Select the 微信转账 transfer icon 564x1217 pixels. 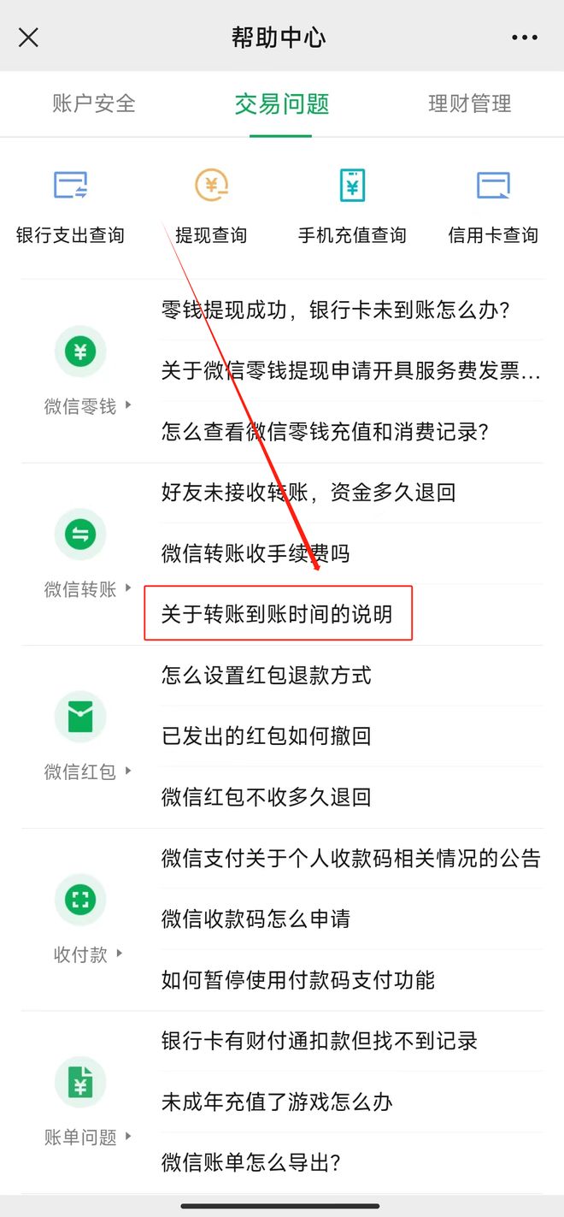[80, 535]
